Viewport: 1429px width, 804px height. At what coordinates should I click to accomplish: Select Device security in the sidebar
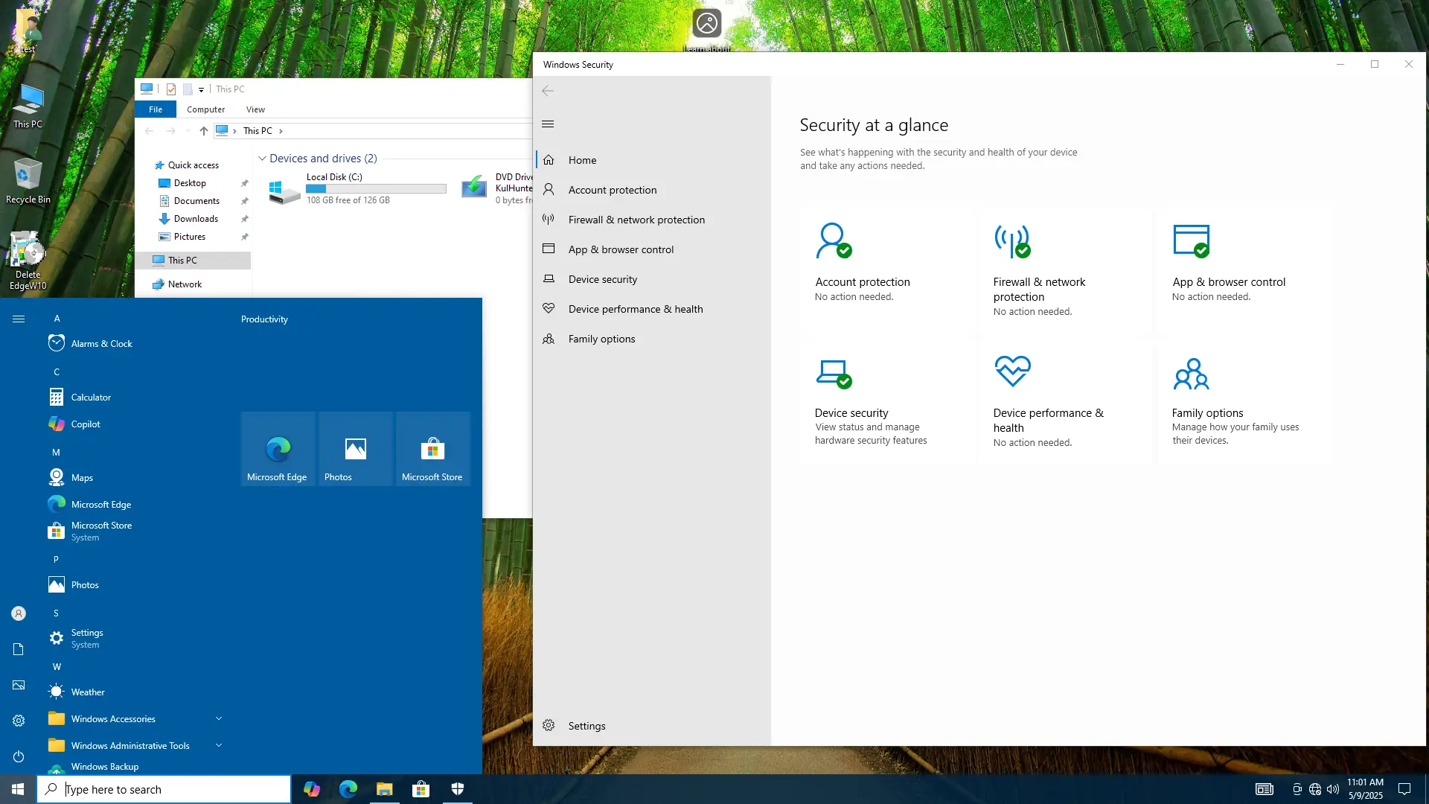coord(603,279)
